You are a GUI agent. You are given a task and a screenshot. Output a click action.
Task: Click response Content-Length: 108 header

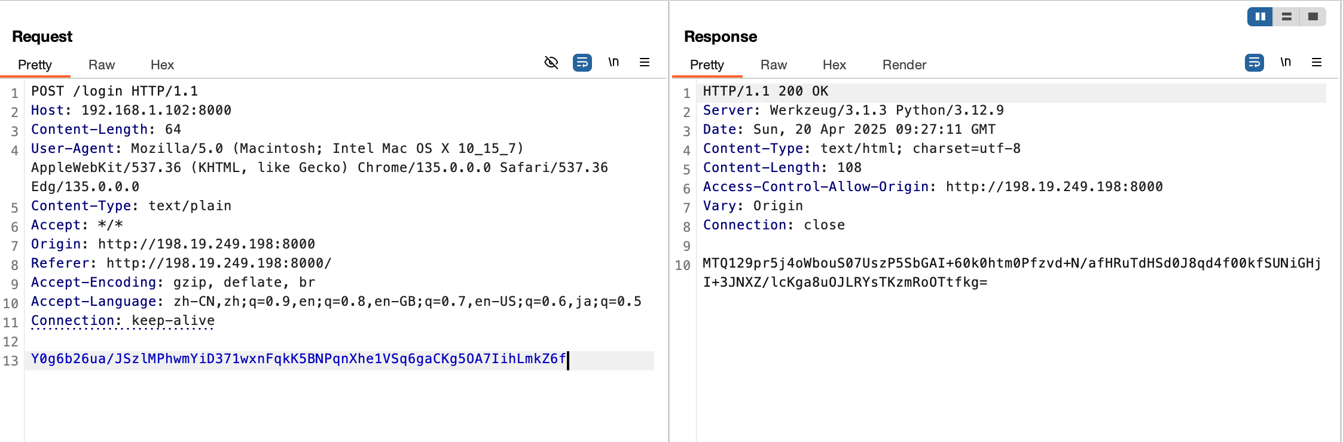coord(782,168)
